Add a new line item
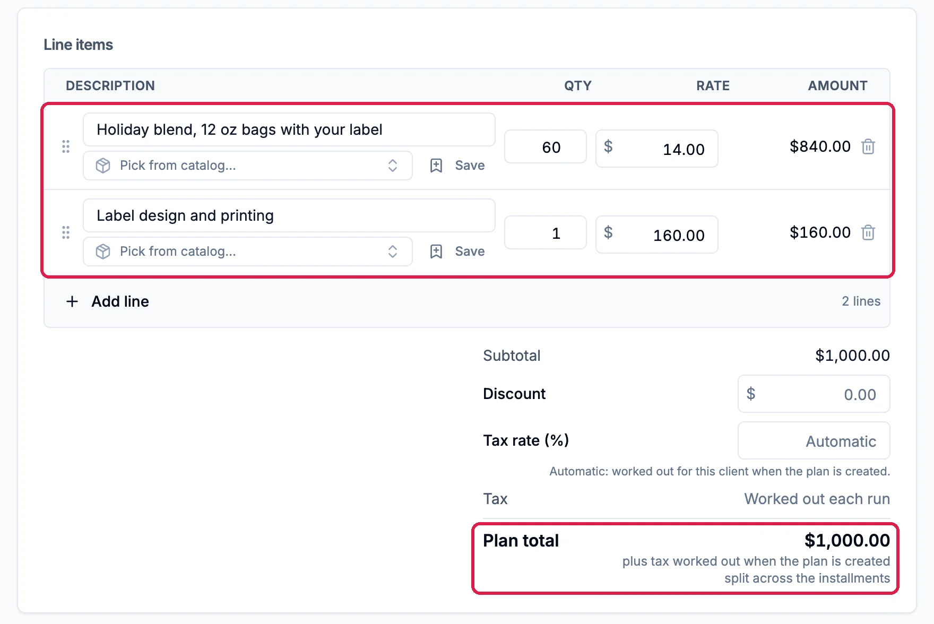The width and height of the screenshot is (934, 624). click(x=108, y=301)
